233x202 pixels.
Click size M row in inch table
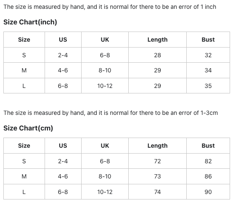[x=116, y=70]
